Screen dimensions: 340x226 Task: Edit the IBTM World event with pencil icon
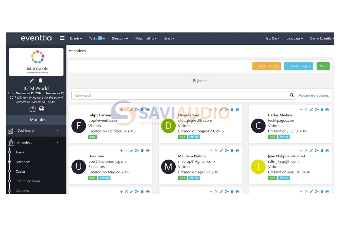[x=32, y=81]
